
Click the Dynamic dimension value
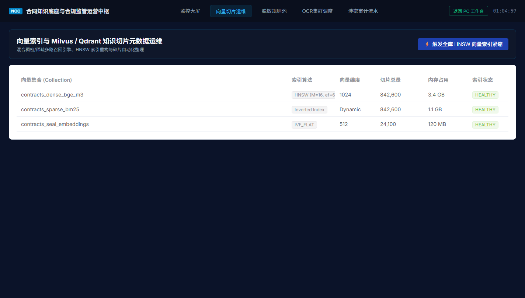(350, 109)
